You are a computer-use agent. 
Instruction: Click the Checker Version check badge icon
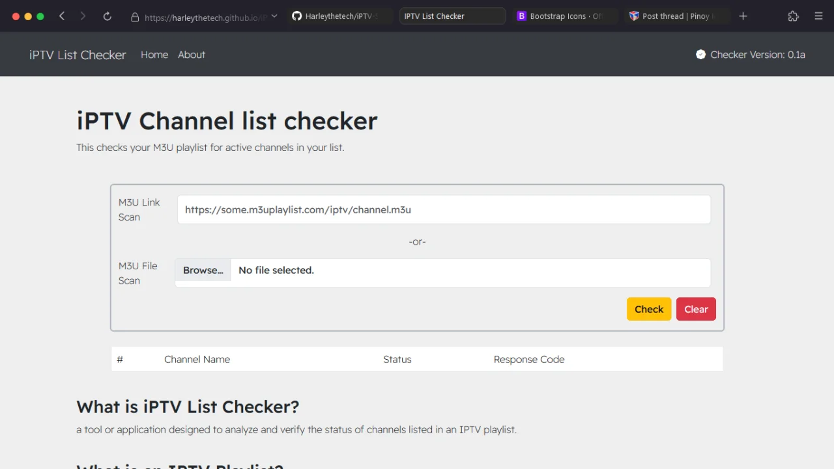coord(700,55)
